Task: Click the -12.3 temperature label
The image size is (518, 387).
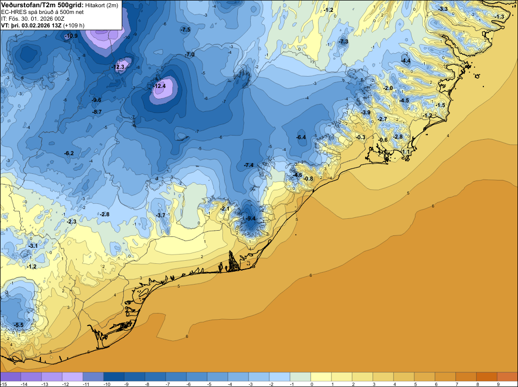Action: point(118,67)
